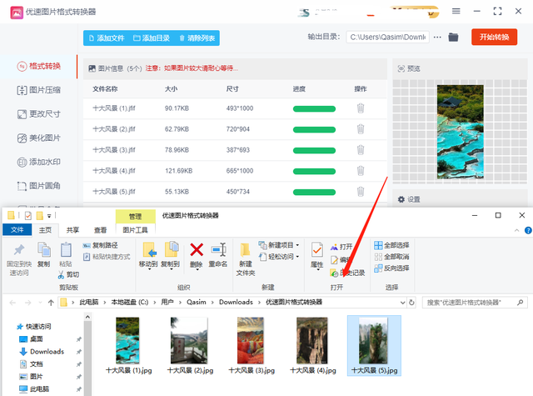This screenshot has width=533, height=396.
Task: Switch to the 查看 ribbon tab
Action: point(100,230)
